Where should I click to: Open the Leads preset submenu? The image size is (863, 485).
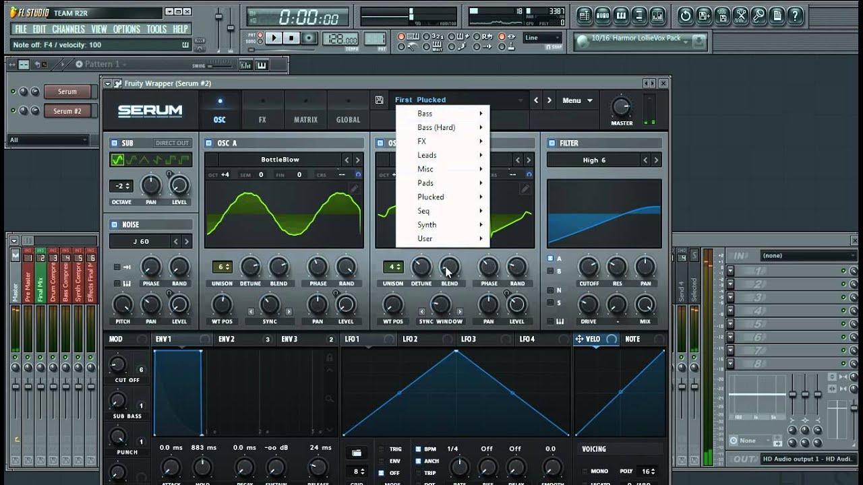click(x=442, y=155)
